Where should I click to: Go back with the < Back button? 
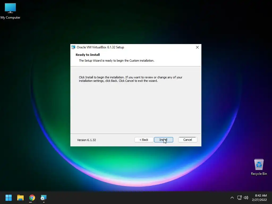[x=144, y=140]
